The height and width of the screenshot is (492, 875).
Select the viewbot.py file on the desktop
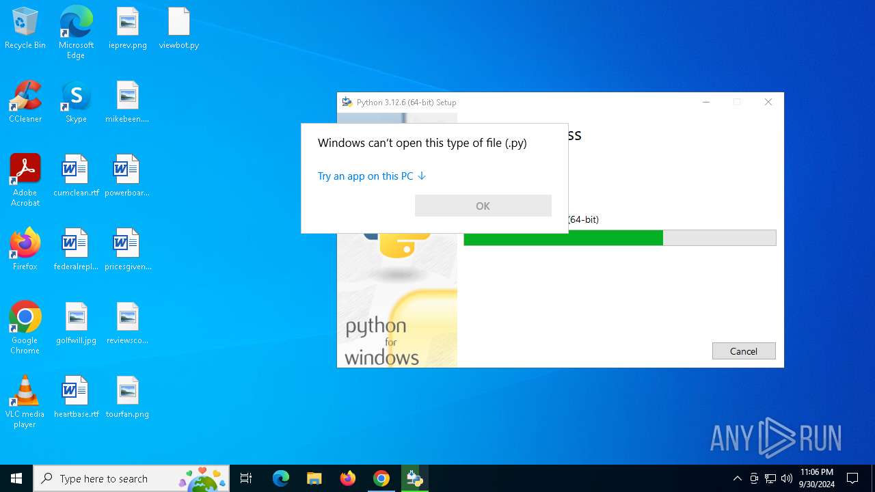point(179,29)
